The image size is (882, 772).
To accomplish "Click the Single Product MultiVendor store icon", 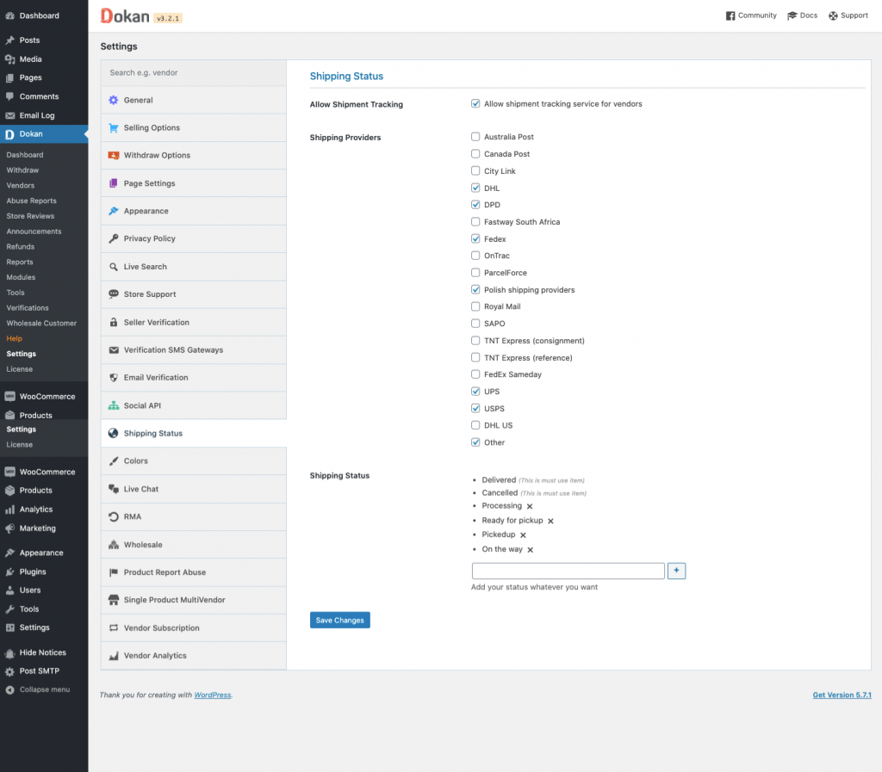I will (114, 600).
